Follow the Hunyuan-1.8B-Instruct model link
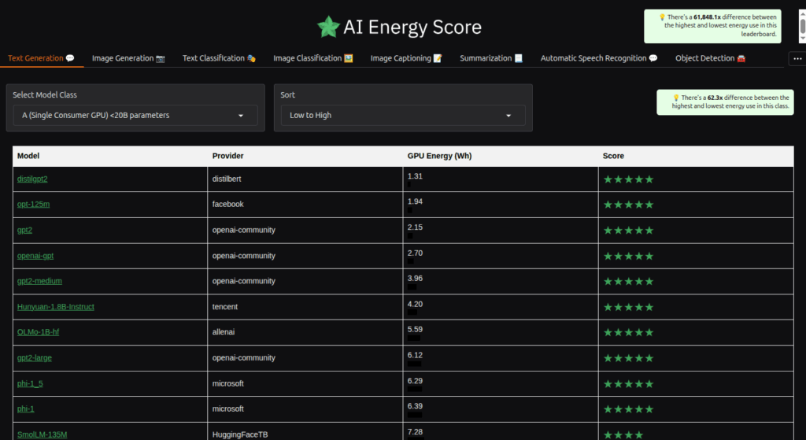Screen dimensions: 806x440 click(55, 307)
